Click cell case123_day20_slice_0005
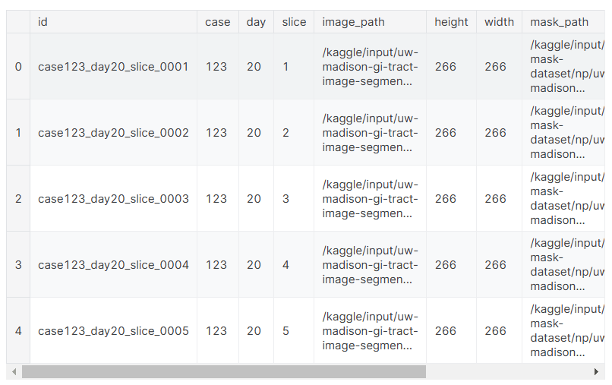This screenshot has width=612, height=385. click(113, 331)
